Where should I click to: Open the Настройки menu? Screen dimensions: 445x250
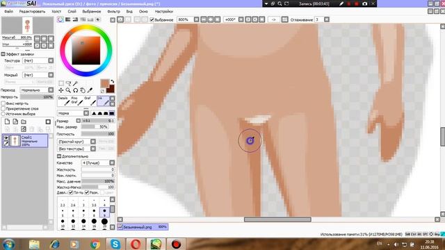[x=164, y=11]
